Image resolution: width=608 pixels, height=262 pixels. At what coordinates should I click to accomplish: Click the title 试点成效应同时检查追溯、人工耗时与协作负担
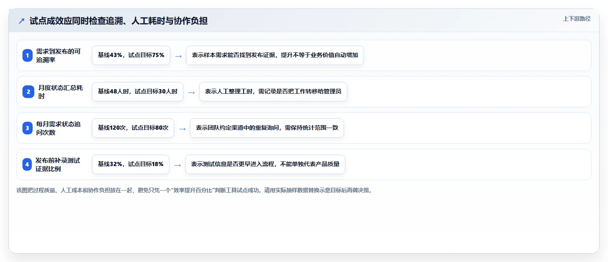point(119,21)
